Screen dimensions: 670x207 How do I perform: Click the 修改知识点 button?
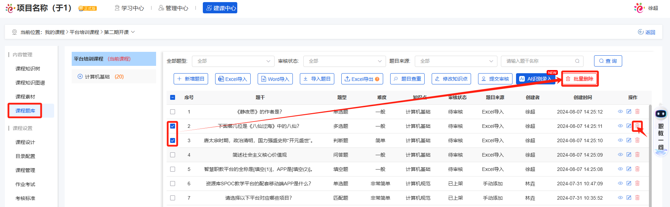pos(451,79)
